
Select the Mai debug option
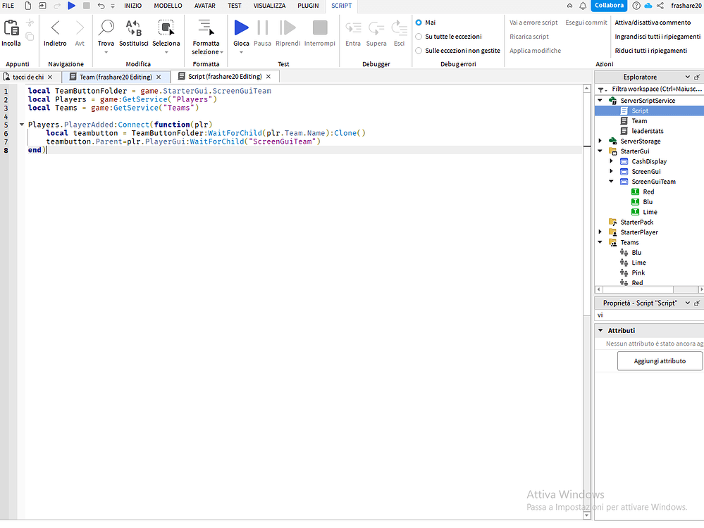pyautogui.click(x=419, y=23)
